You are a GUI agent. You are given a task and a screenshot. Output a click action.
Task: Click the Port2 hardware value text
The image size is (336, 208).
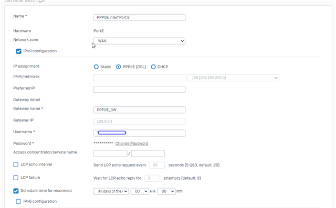(99, 31)
